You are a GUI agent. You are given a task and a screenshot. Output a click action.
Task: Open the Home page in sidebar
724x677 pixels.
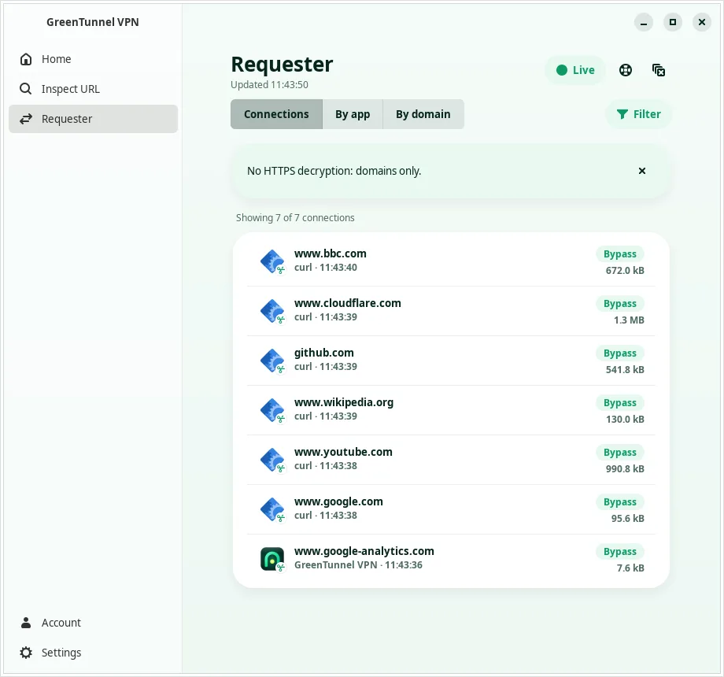[93, 59]
